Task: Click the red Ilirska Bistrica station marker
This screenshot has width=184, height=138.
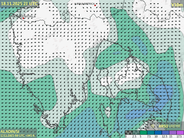Action: [x=95, y=5]
